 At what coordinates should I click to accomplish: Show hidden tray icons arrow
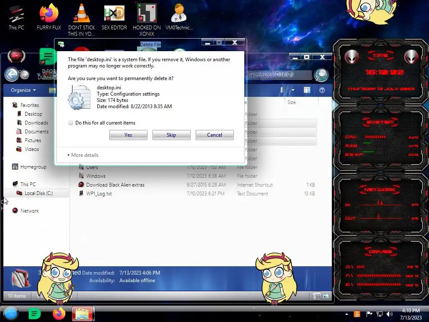[346, 314]
